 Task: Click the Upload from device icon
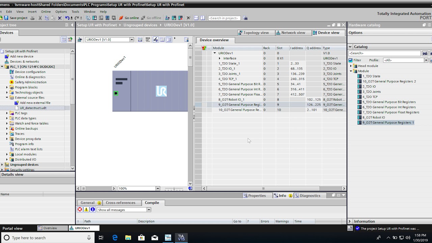101,18
